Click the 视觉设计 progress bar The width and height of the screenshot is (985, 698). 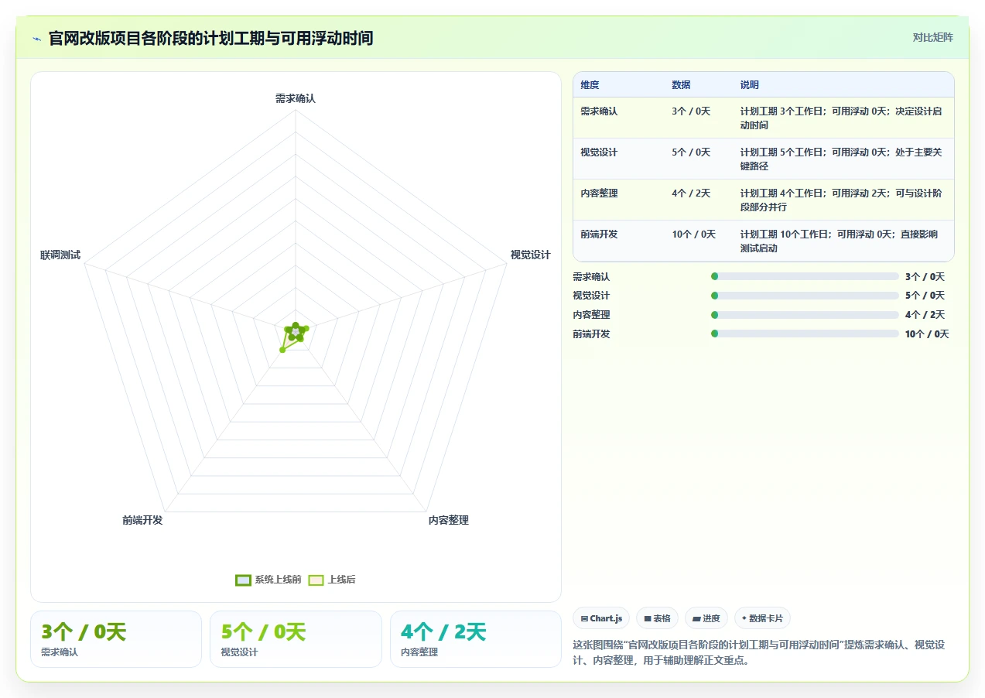pyautogui.click(x=805, y=296)
